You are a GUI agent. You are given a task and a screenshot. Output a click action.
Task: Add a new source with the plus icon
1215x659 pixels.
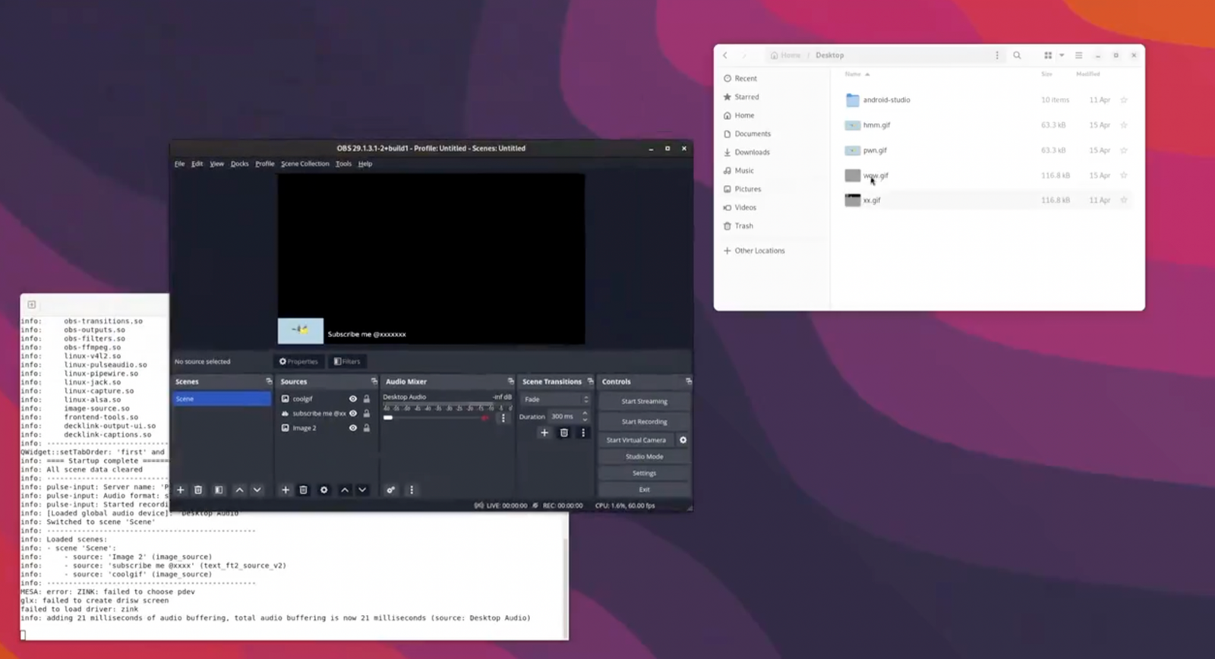pyautogui.click(x=286, y=490)
